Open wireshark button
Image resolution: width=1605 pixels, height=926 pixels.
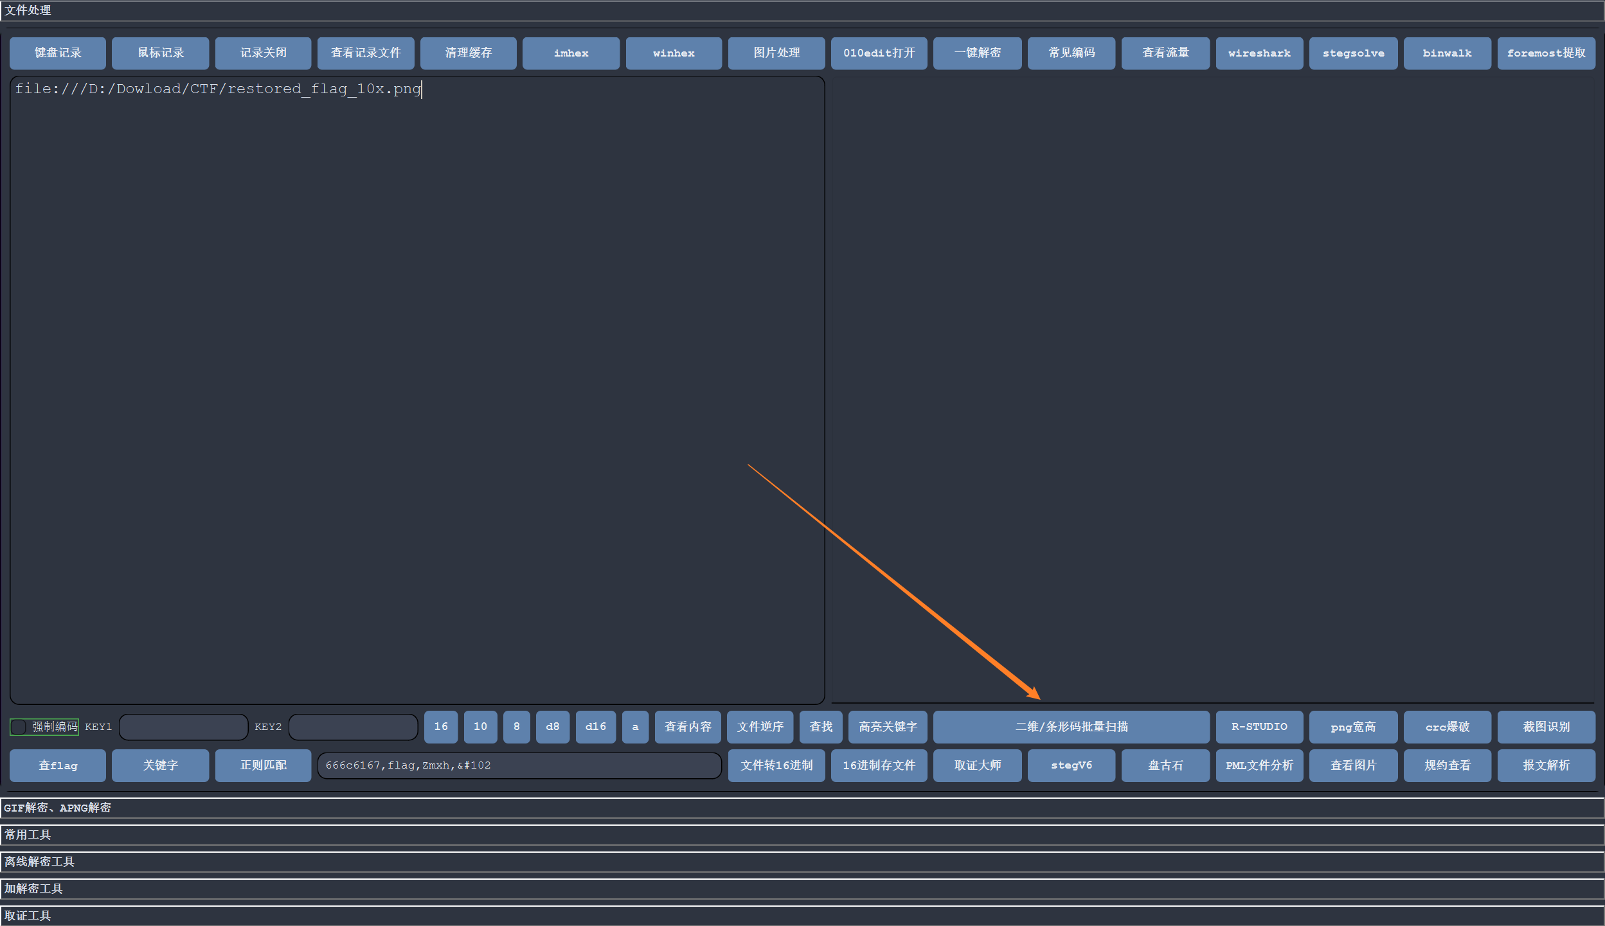pos(1260,53)
